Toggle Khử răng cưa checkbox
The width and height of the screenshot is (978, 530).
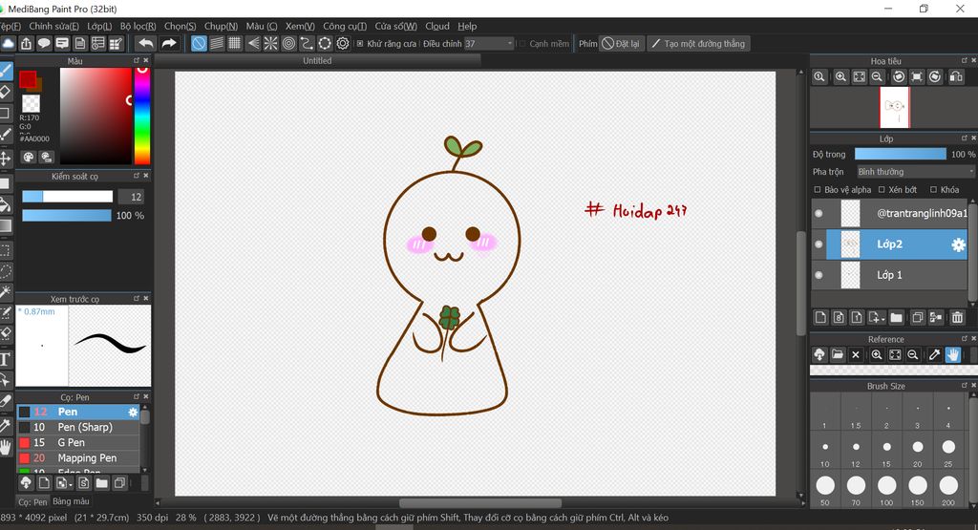click(x=360, y=44)
